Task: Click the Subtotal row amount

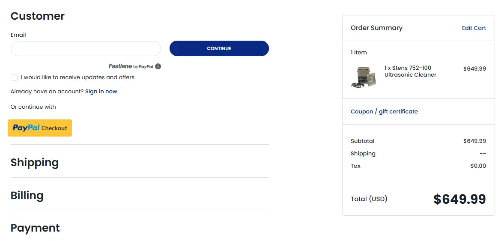Action: click(474, 141)
